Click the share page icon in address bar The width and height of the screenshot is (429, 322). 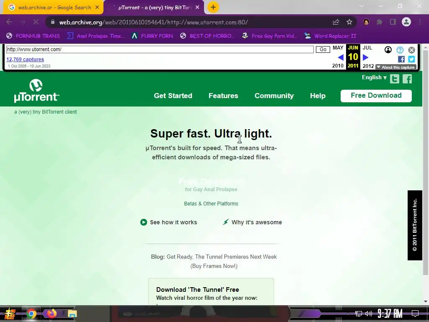pos(336,22)
